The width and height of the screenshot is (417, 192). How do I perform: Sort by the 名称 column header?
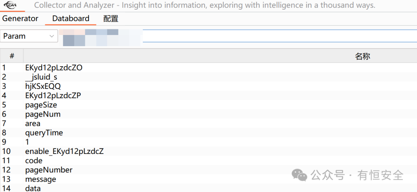point(362,56)
